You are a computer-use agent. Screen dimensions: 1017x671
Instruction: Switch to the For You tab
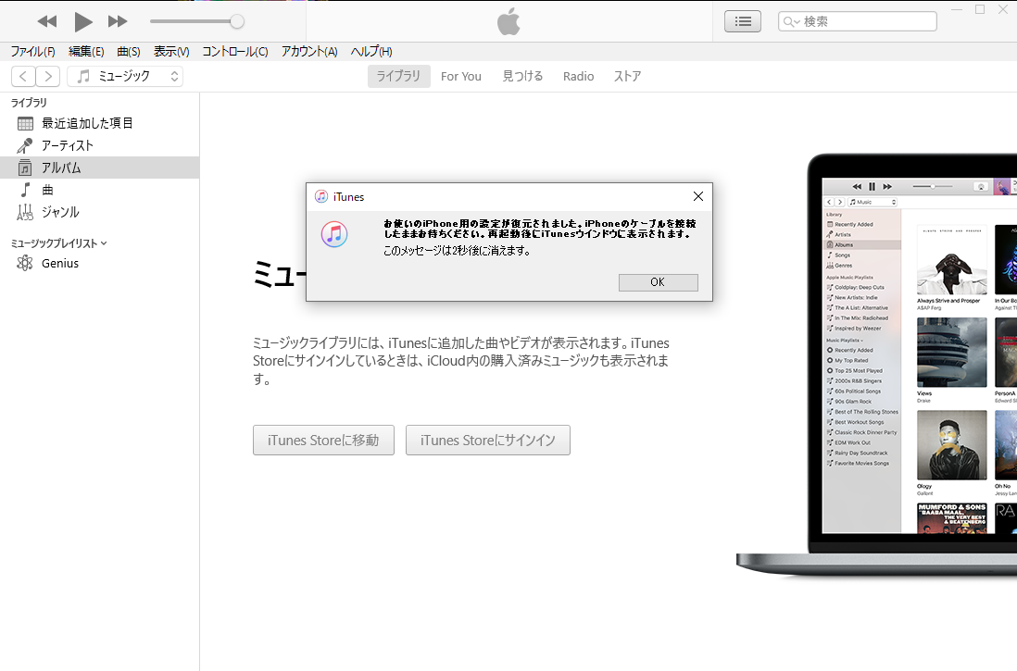tap(460, 77)
